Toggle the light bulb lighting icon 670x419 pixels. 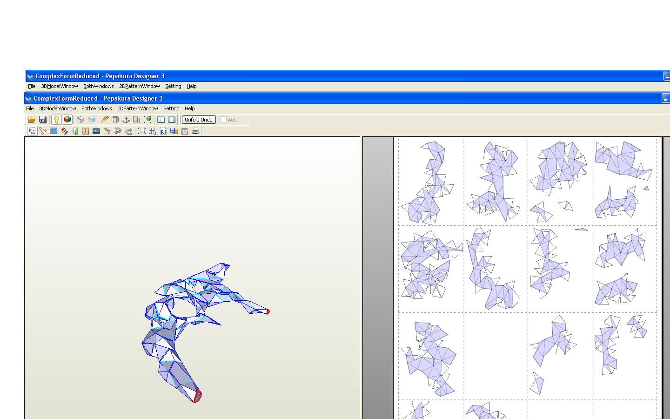click(56, 120)
